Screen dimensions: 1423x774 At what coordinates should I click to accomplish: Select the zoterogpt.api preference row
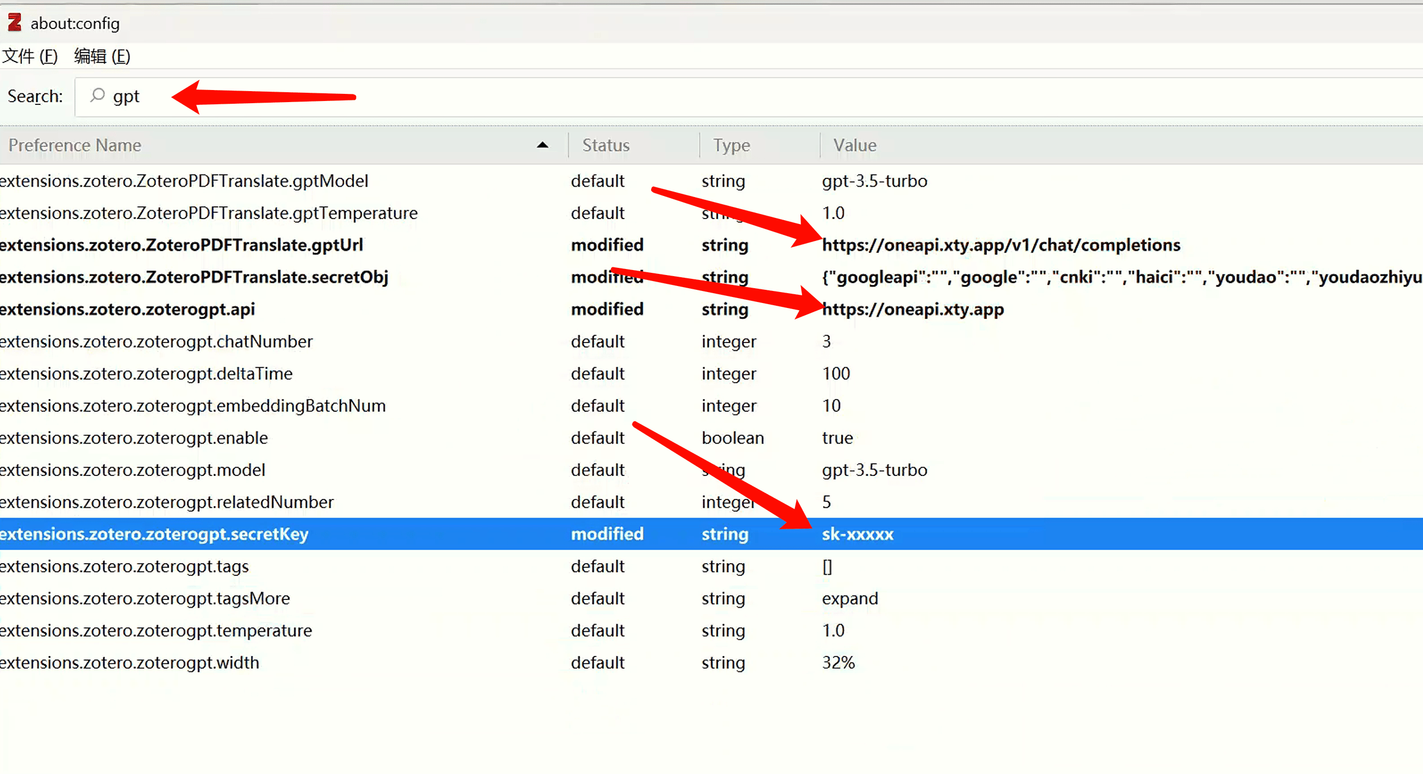127,309
